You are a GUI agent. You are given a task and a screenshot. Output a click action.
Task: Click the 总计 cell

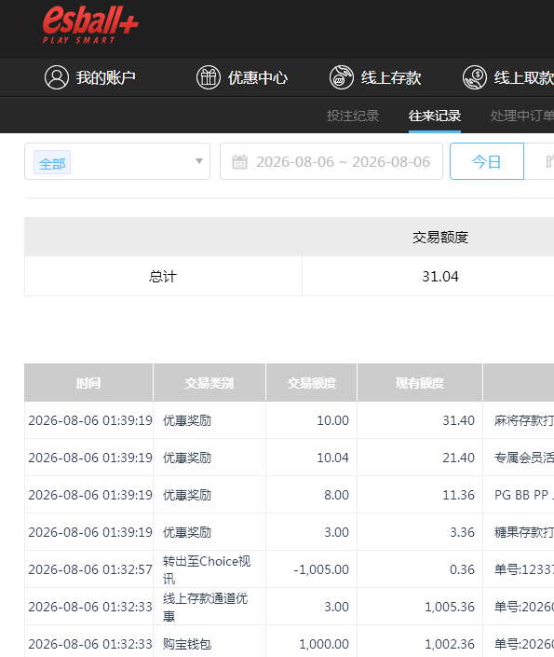click(163, 276)
